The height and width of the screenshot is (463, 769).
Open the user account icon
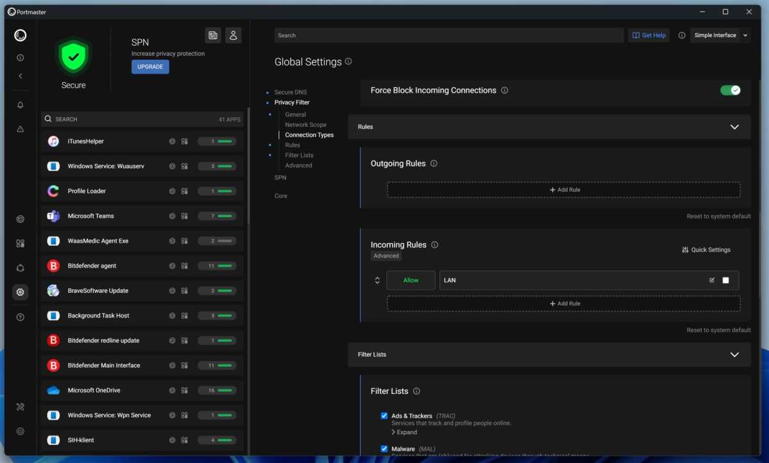click(x=233, y=35)
